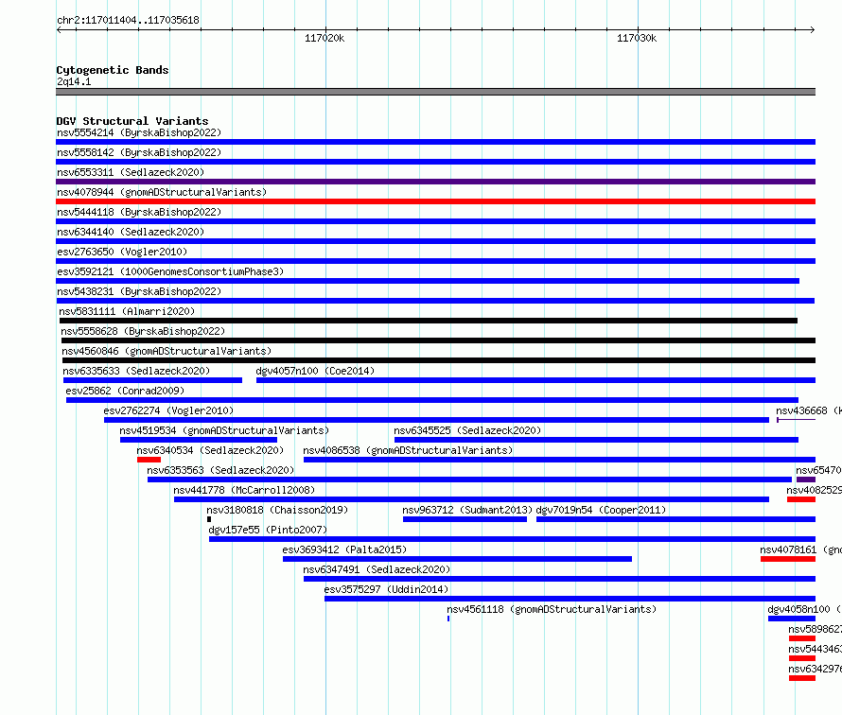The height and width of the screenshot is (715, 842).
Task: Click the short red nsv6340534 variant bar
Action: tap(149, 460)
